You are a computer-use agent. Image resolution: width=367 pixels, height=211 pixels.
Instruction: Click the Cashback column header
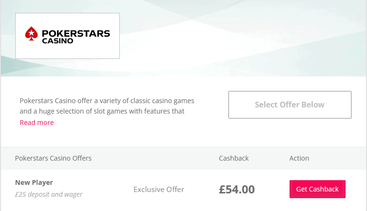233,158
